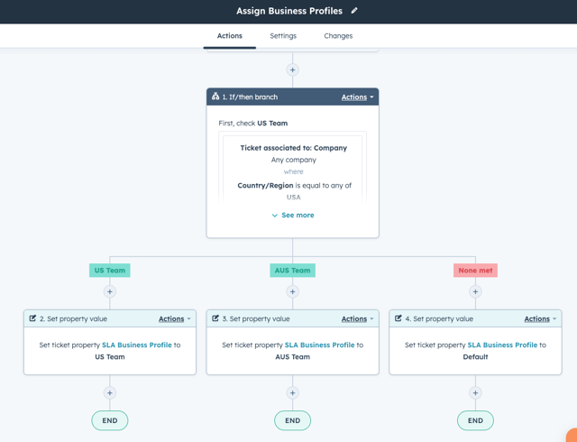Add action under US Team branch label

point(110,291)
